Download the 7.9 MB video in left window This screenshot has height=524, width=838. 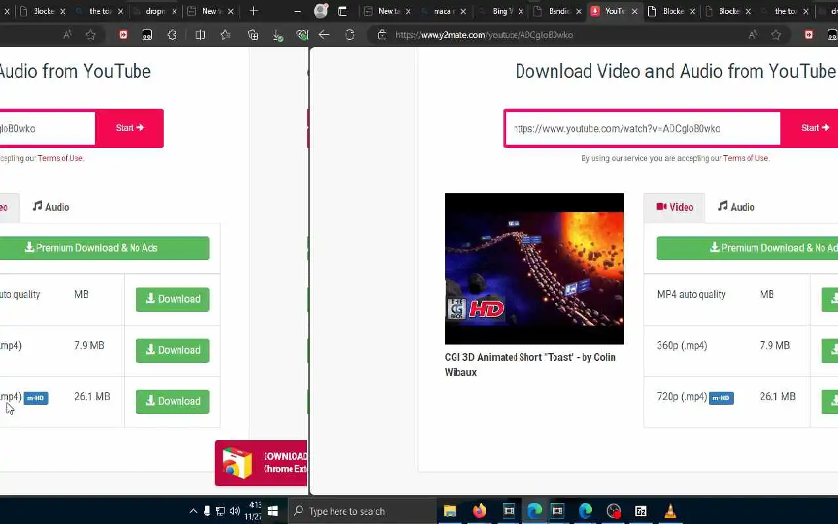pos(173,350)
